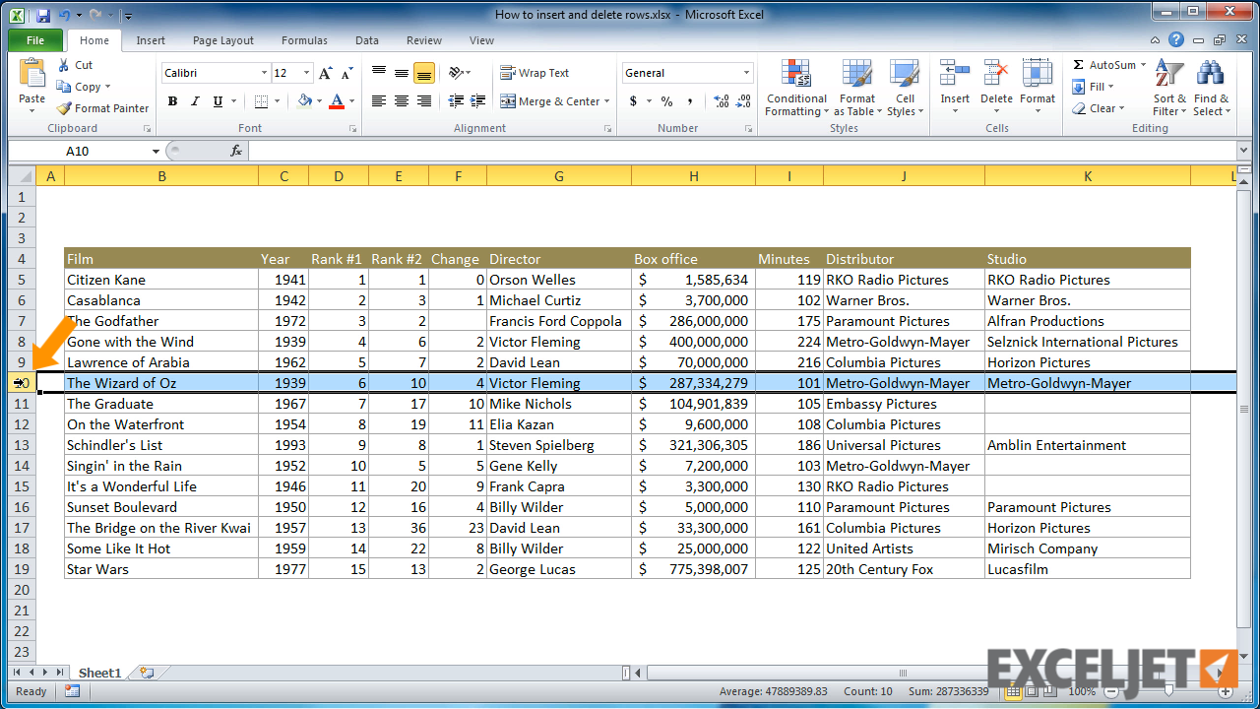The image size is (1260, 709).
Task: Click the Fill button
Action: coord(1093,87)
